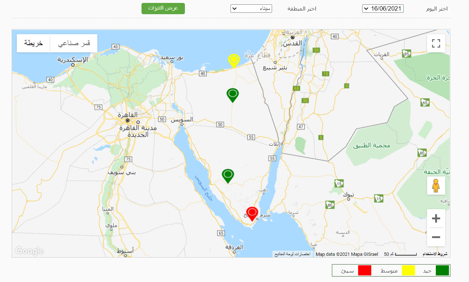The image size is (469, 282).
Task: Open the region dropdown showing سيناء
Action: pos(251,9)
